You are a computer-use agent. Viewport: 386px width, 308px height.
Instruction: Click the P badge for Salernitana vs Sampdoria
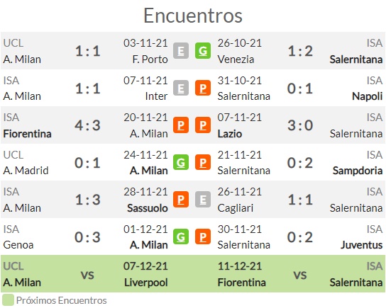(x=203, y=162)
